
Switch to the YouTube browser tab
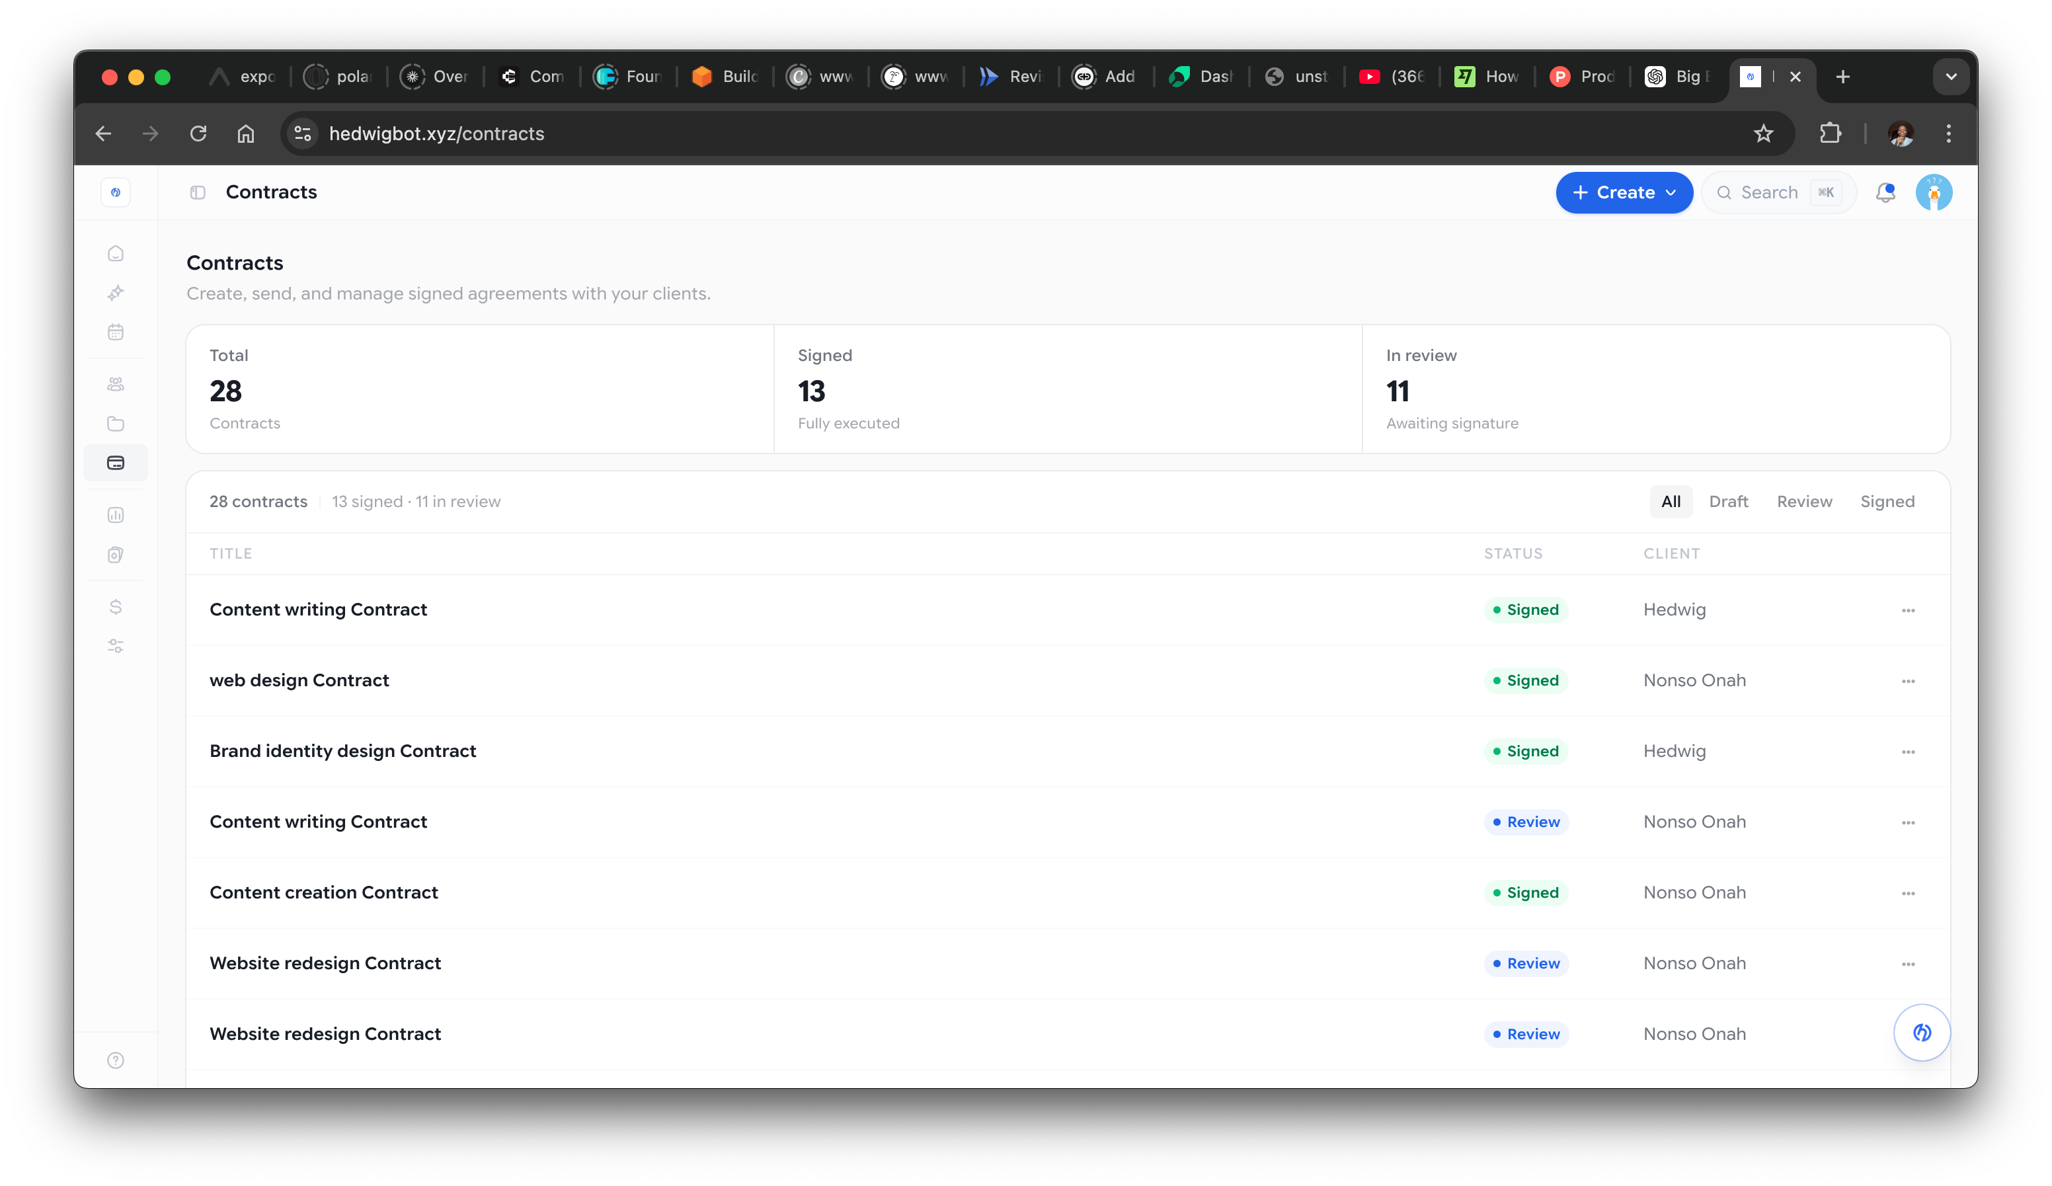pos(1391,77)
